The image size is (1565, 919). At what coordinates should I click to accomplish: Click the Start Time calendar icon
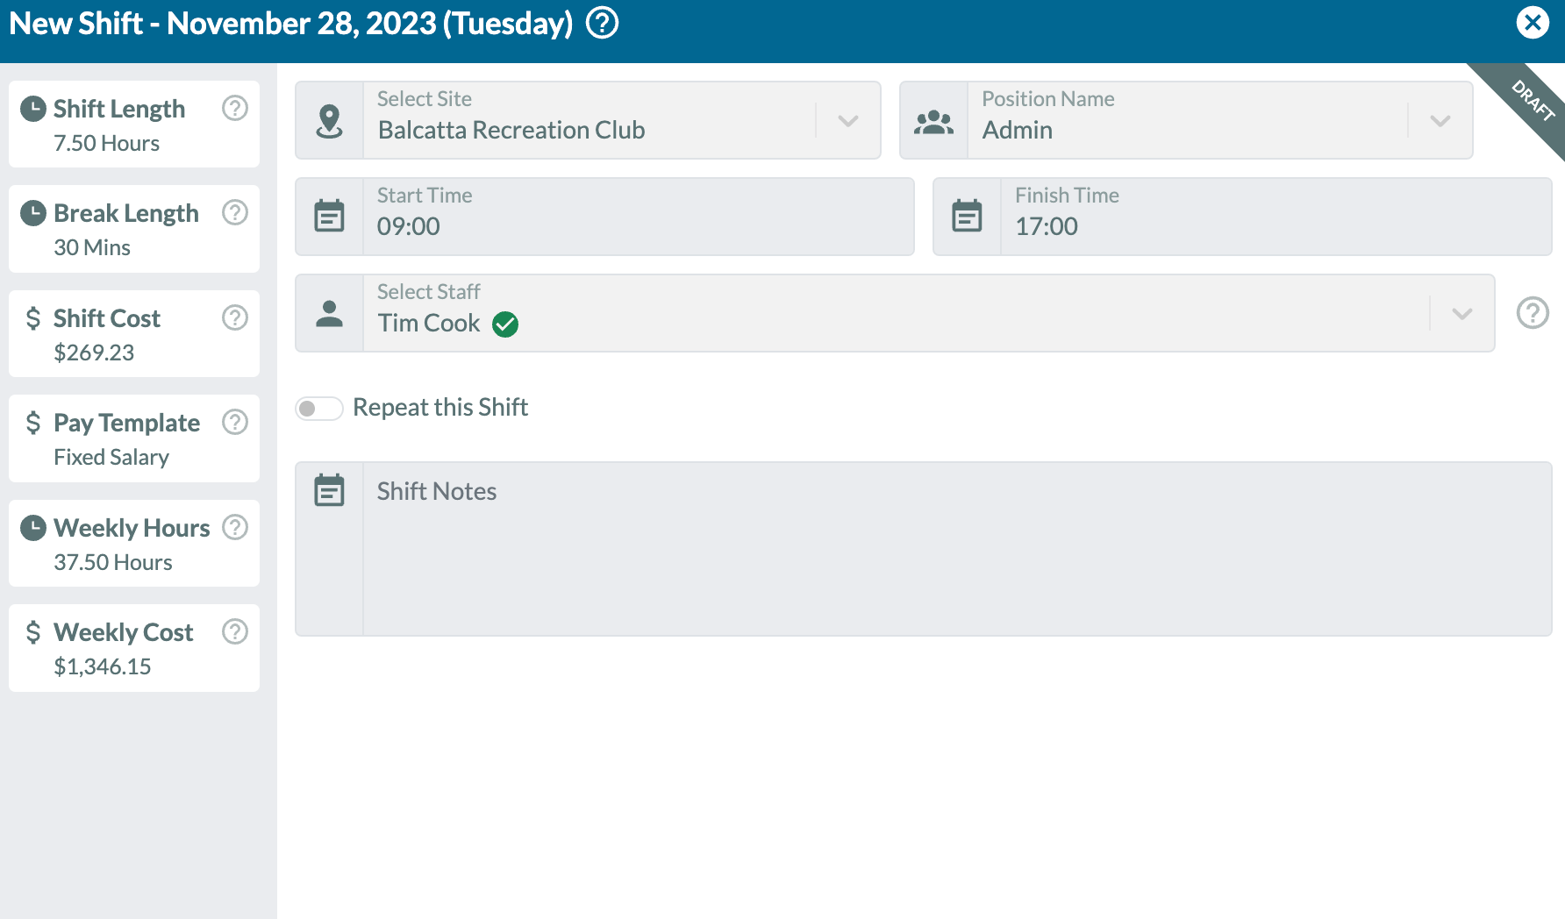[x=330, y=217]
